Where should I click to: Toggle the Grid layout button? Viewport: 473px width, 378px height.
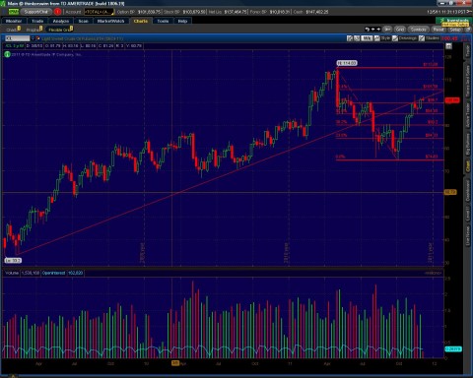point(399,30)
